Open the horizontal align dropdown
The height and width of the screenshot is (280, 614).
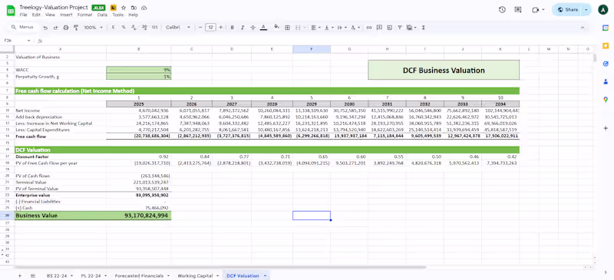click(315, 28)
